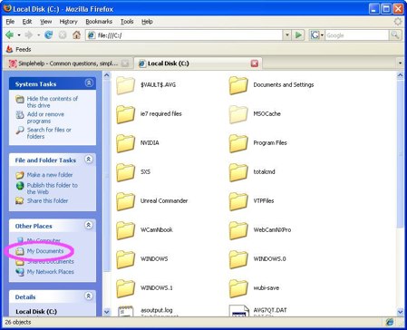Open the File menu
The height and width of the screenshot is (330, 407).
click(x=10, y=22)
